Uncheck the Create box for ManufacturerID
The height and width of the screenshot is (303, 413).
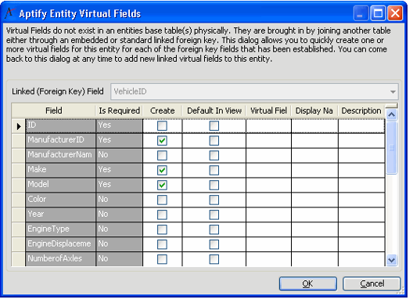[162, 141]
